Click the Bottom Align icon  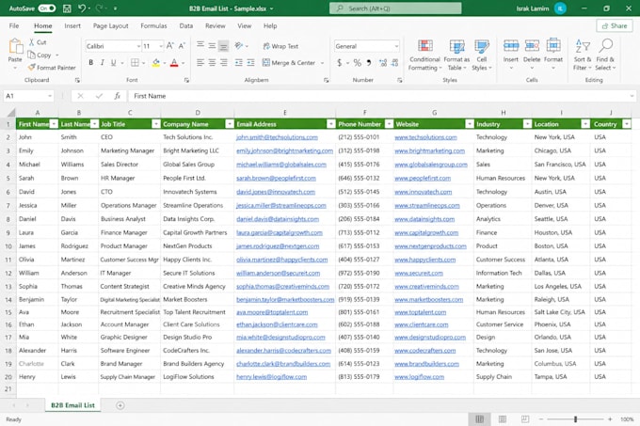tap(224, 46)
